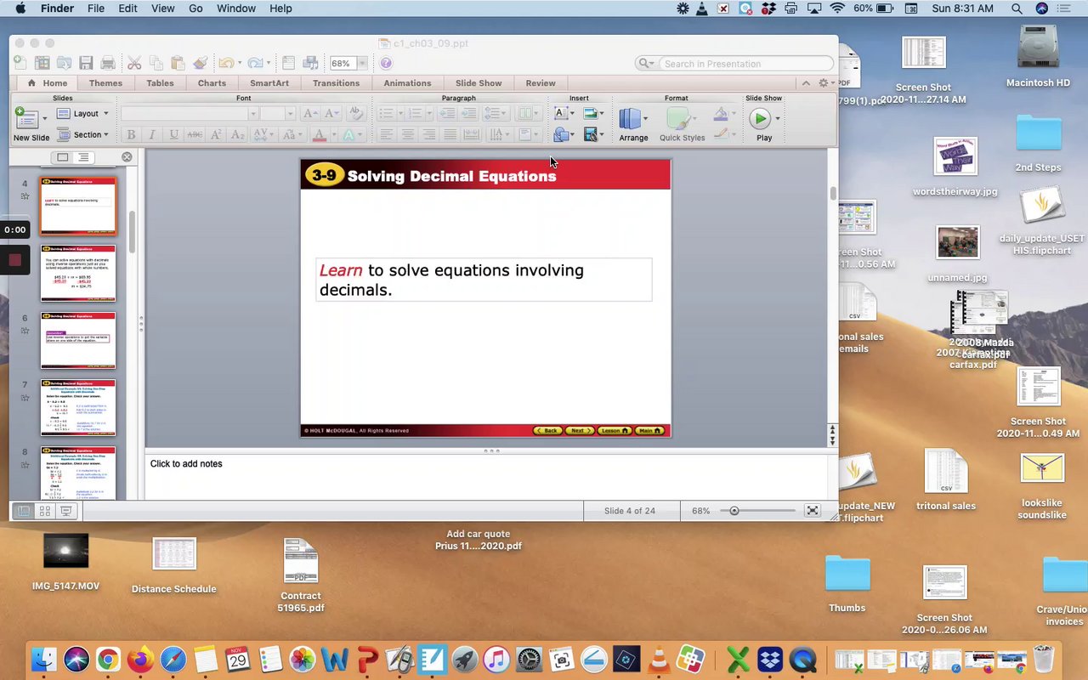Switch to the Tables ribbon tab
Screen dimensions: 1088x680
(x=160, y=83)
